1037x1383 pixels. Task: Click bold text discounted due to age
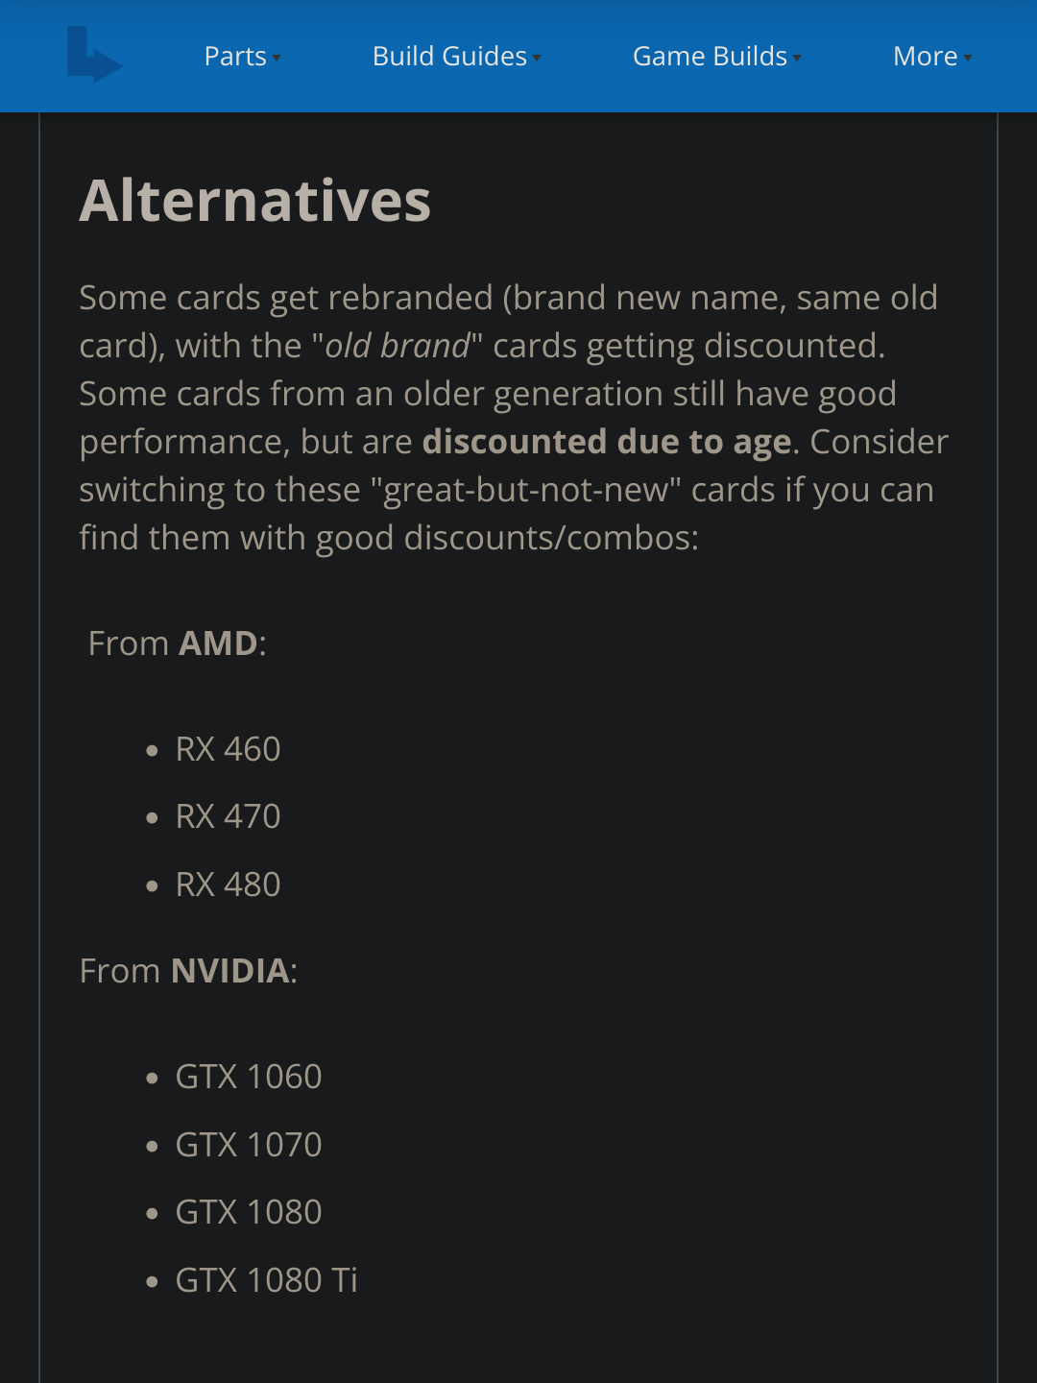[x=607, y=442]
